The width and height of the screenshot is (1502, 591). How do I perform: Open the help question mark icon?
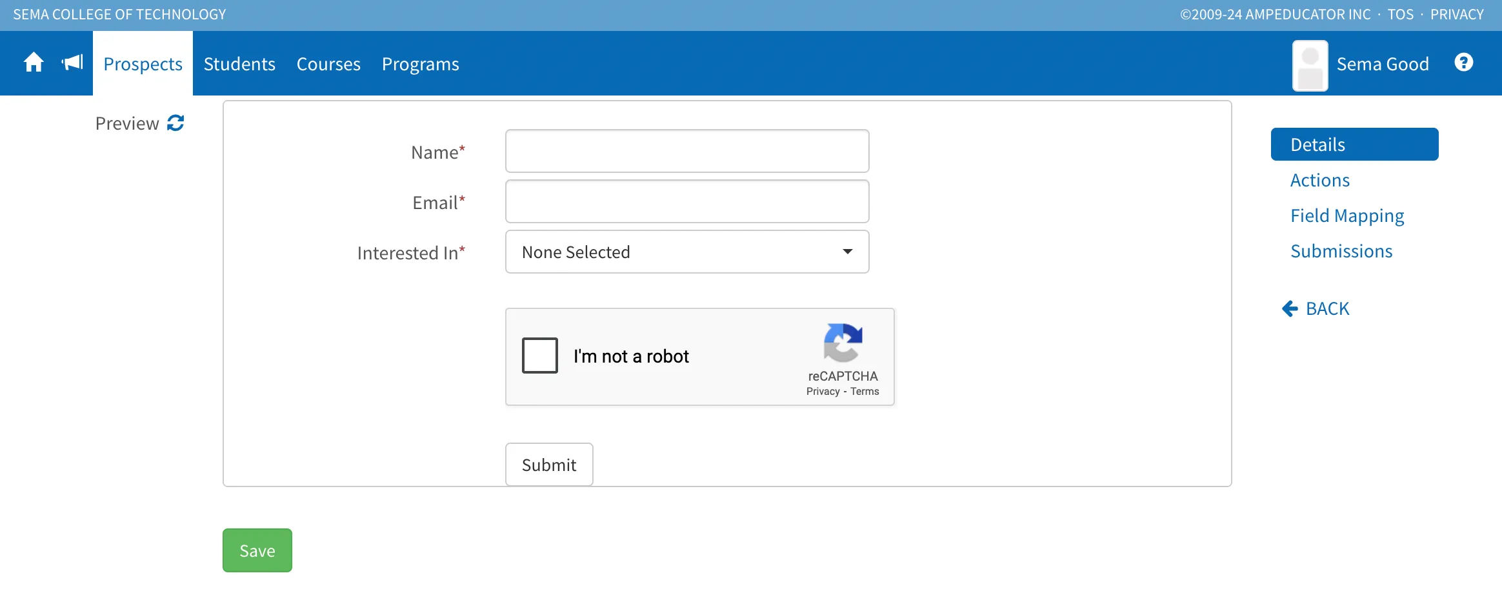(1464, 62)
